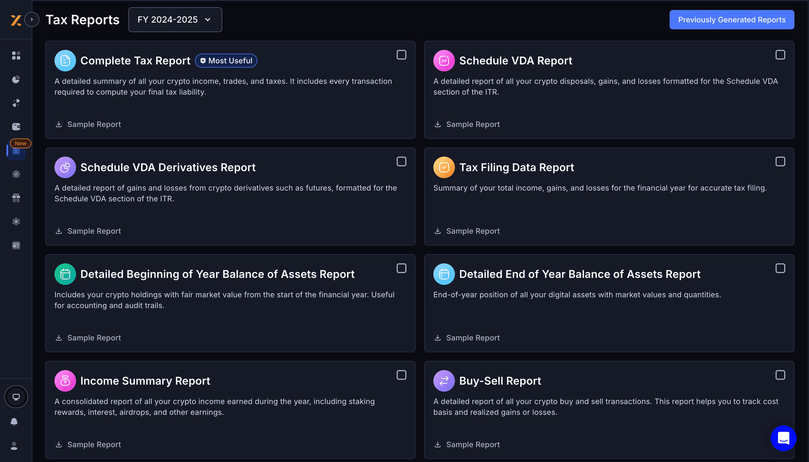Click the settings gear sidebar icon
The height and width of the screenshot is (462, 809).
coord(16,222)
